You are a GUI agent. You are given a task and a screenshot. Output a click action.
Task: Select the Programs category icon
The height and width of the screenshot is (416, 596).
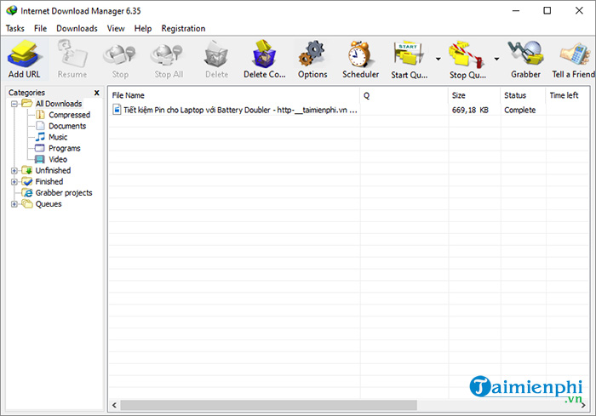40,148
